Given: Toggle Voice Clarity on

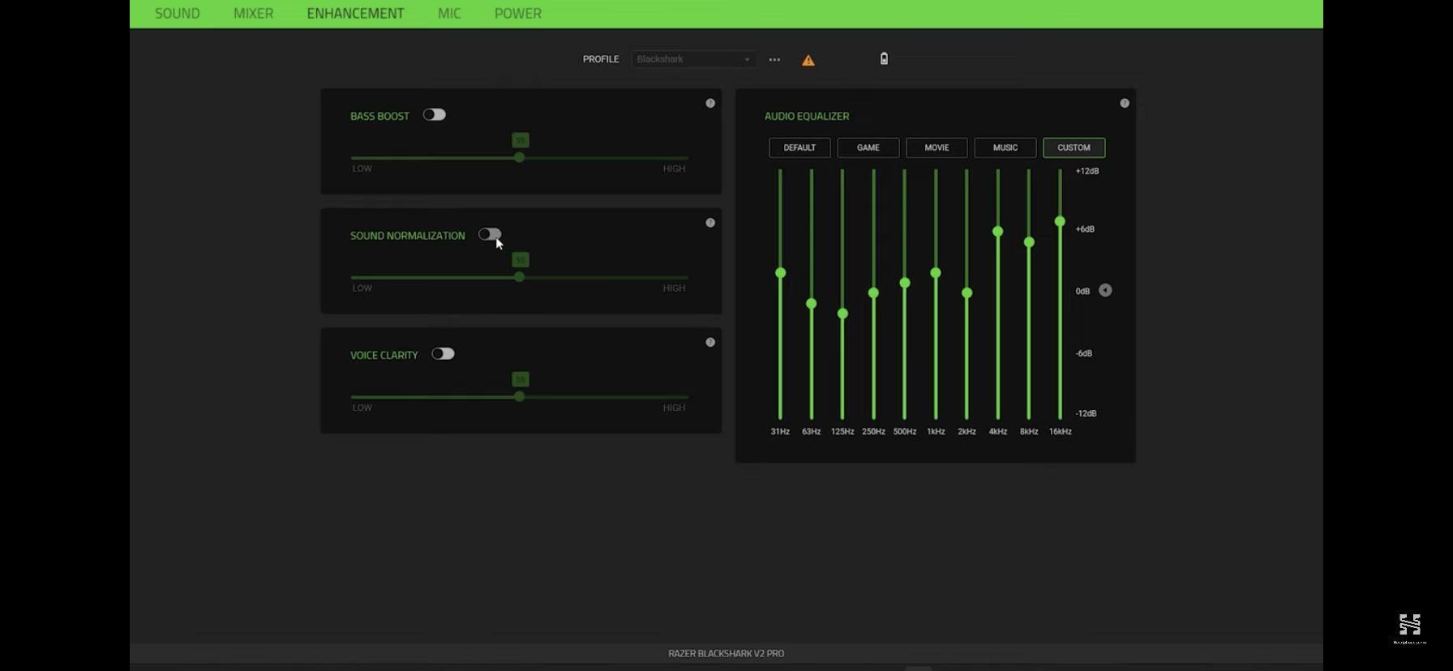Looking at the screenshot, I should click(x=443, y=353).
